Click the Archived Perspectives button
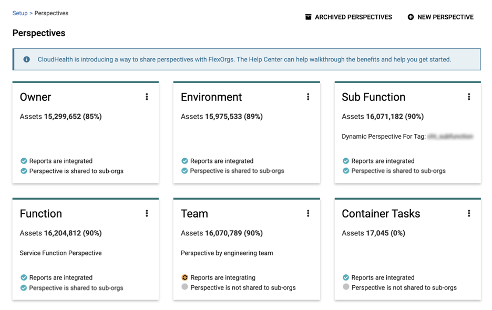This screenshot has height=310, width=492. click(353, 17)
